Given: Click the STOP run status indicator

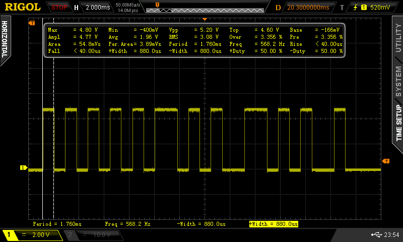Looking at the screenshot, I should [x=59, y=8].
